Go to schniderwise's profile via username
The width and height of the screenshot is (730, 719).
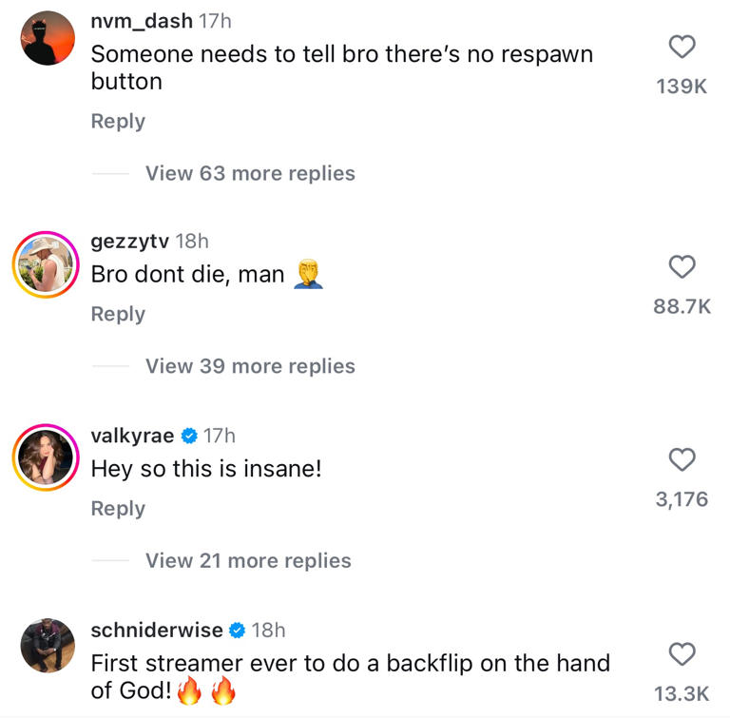pos(157,630)
